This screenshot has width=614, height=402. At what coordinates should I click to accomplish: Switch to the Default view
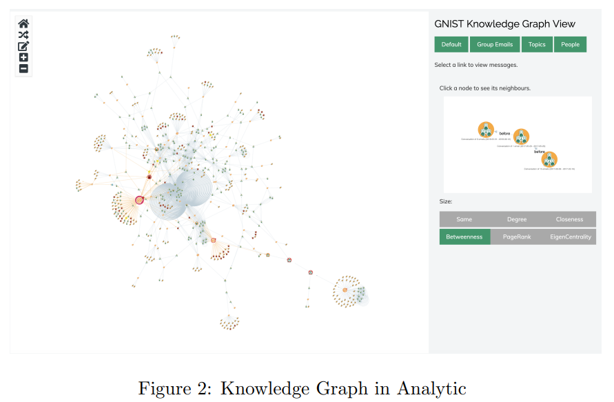click(x=451, y=44)
